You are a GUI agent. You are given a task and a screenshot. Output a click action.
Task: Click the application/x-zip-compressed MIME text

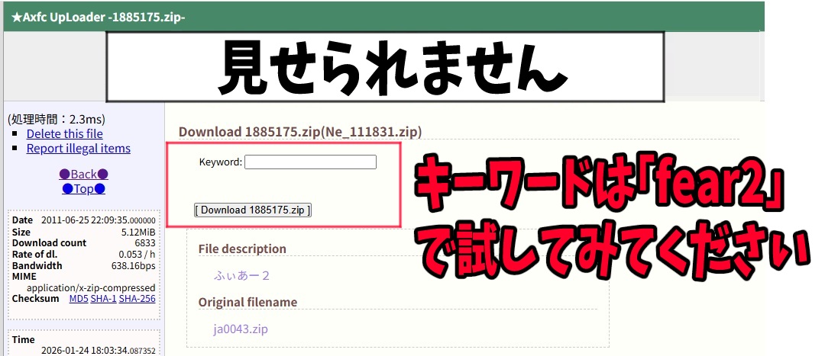click(x=91, y=288)
